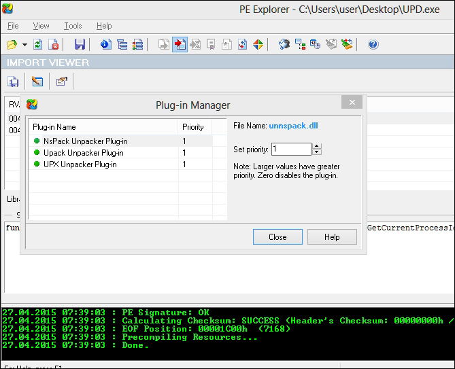Open the Tools menu
Viewport: 455px width, 369px height.
tap(73, 26)
